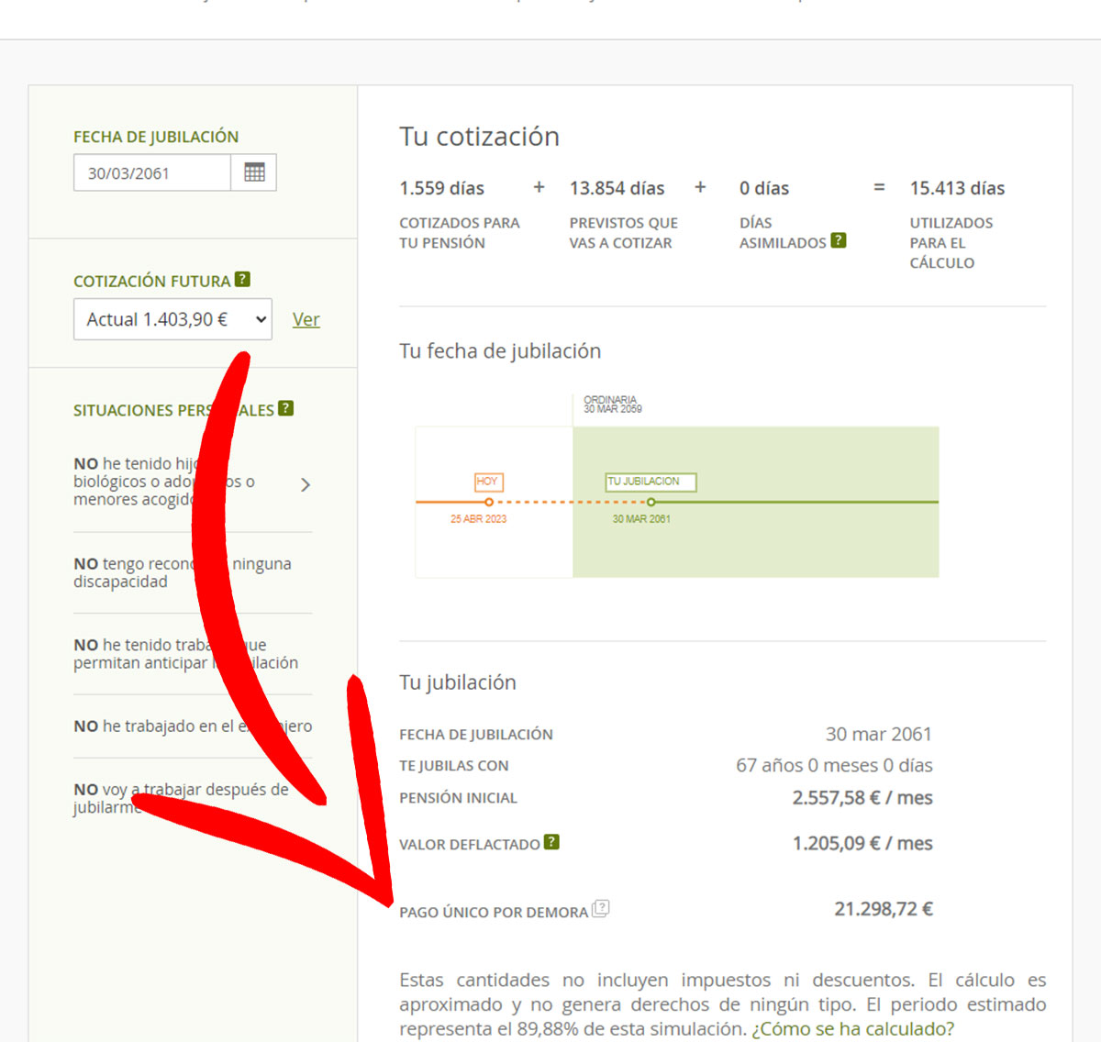
Task: Click the Ver link
Action: pos(306,319)
